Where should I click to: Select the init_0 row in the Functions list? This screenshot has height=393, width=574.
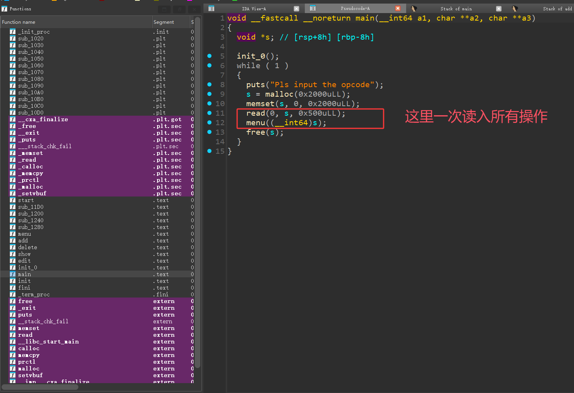click(x=97, y=267)
